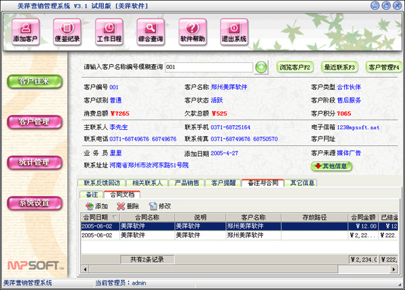Switch to the 备注 sub-tab

(92, 194)
